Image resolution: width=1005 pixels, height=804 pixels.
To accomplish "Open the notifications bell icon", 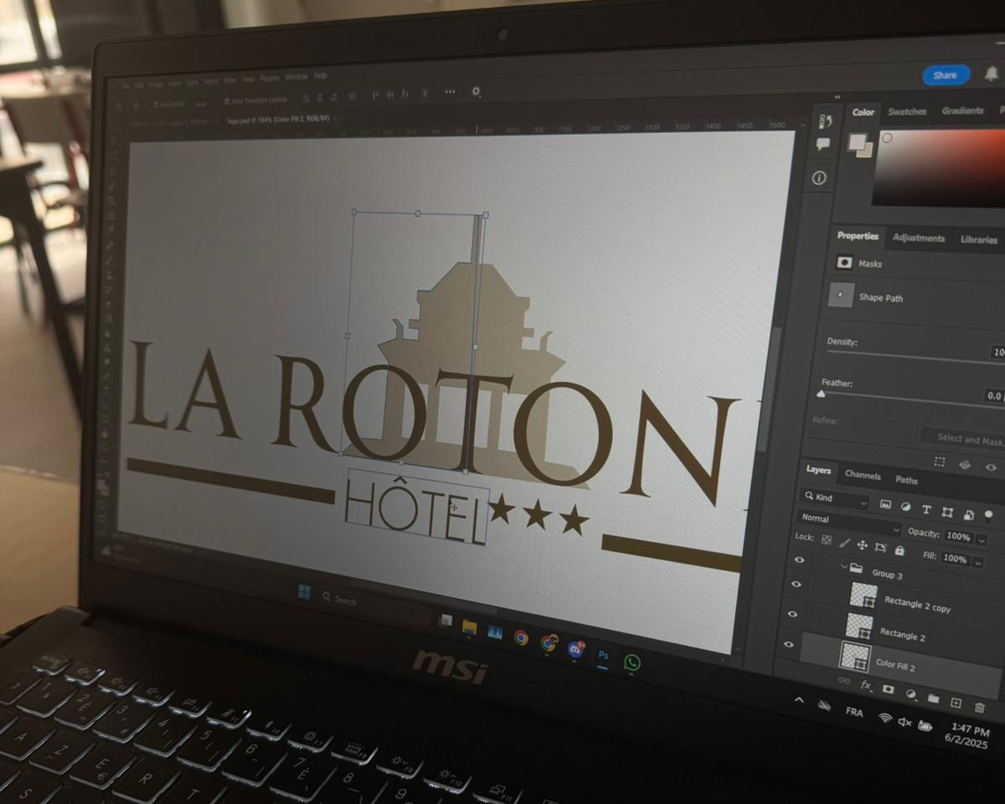I will click(992, 75).
